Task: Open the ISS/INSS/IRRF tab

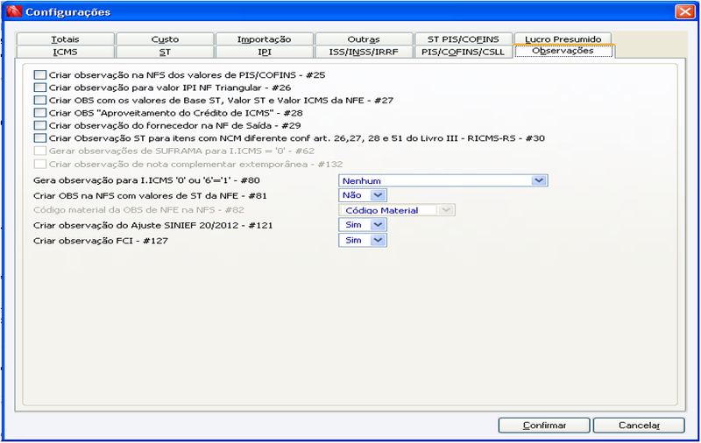Action: [x=364, y=52]
